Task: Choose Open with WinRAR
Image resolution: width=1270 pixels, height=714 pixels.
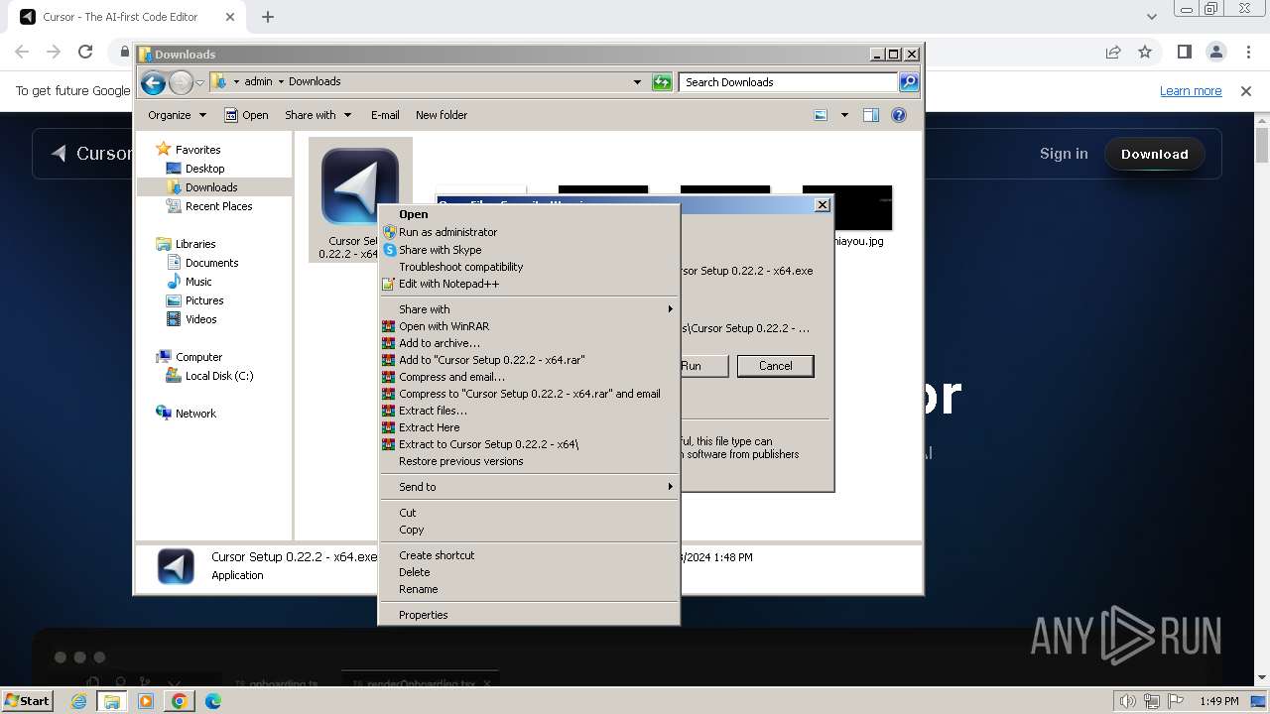Action: pos(529,326)
